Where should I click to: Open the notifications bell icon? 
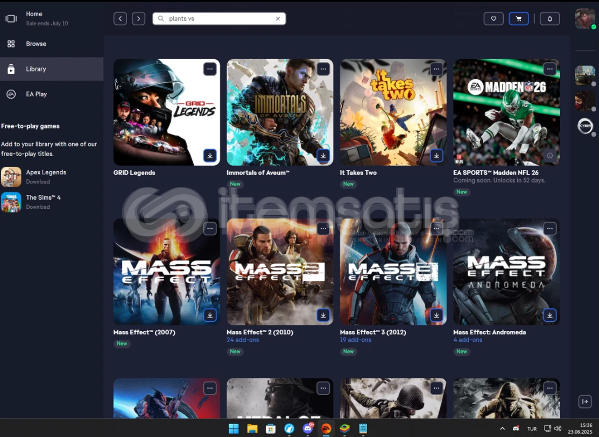click(549, 18)
